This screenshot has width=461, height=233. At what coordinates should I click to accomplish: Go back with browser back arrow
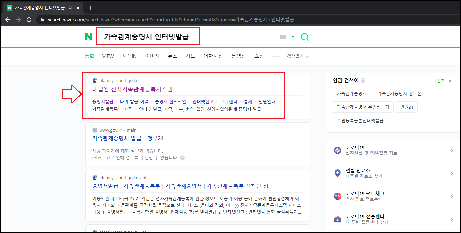[8, 20]
